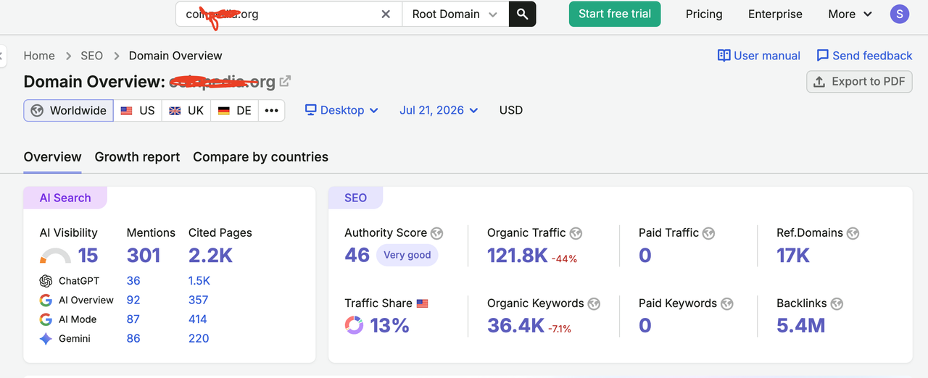This screenshot has width=928, height=378.
Task: Click the user avatar S icon
Action: click(x=899, y=14)
